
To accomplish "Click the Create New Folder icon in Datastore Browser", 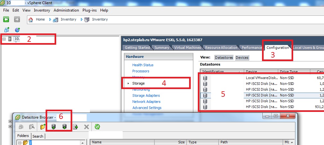I will click(43, 127).
